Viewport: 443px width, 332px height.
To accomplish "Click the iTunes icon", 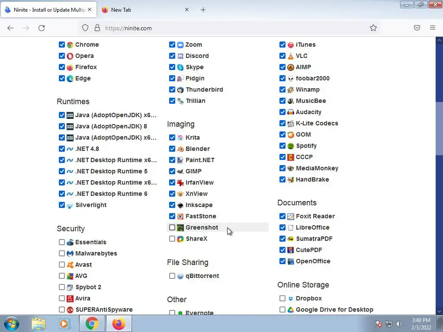I will (291, 45).
